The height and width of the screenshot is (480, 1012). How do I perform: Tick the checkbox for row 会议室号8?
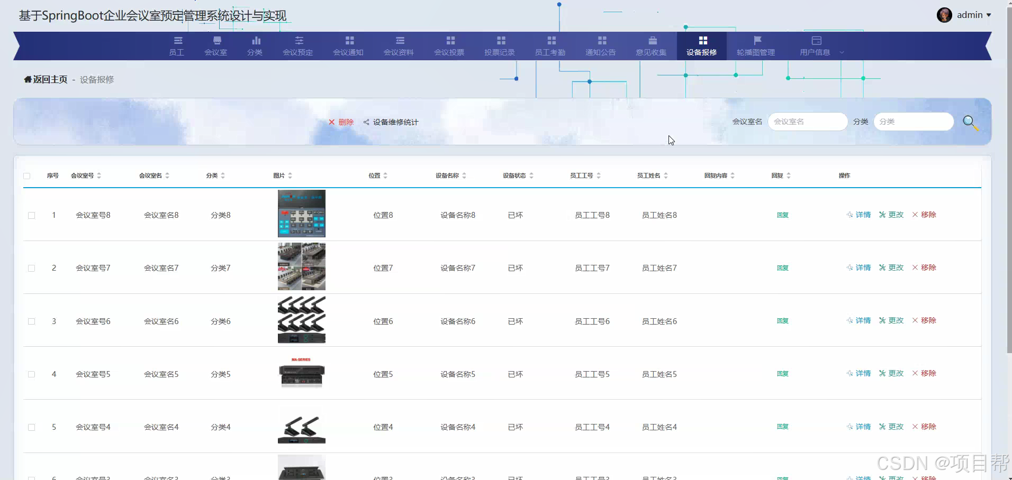(x=32, y=216)
